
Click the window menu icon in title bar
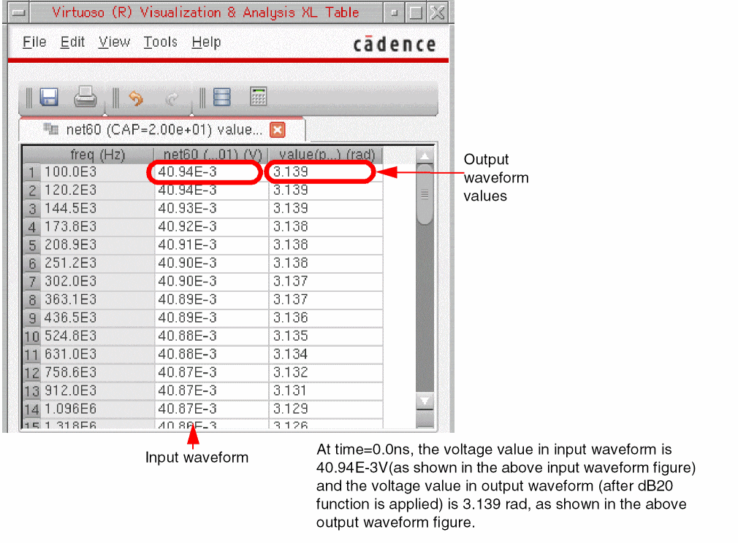click(19, 12)
